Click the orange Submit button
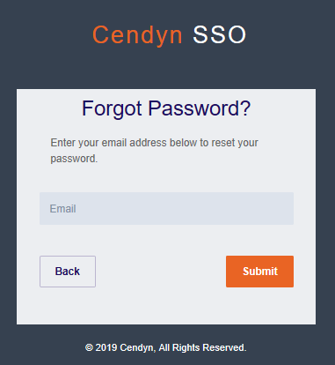The image size is (335, 365). coord(259,272)
